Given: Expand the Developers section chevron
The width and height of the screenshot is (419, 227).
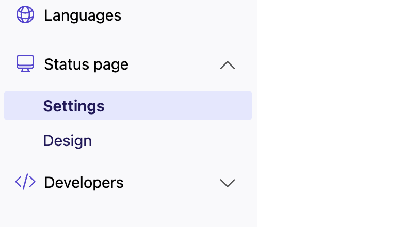Looking at the screenshot, I should [227, 183].
